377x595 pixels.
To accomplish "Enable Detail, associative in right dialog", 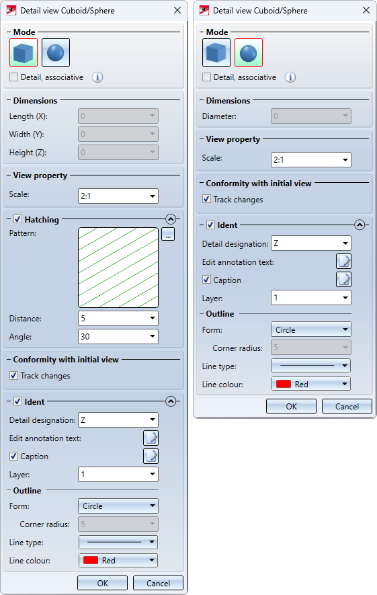I will (x=207, y=77).
